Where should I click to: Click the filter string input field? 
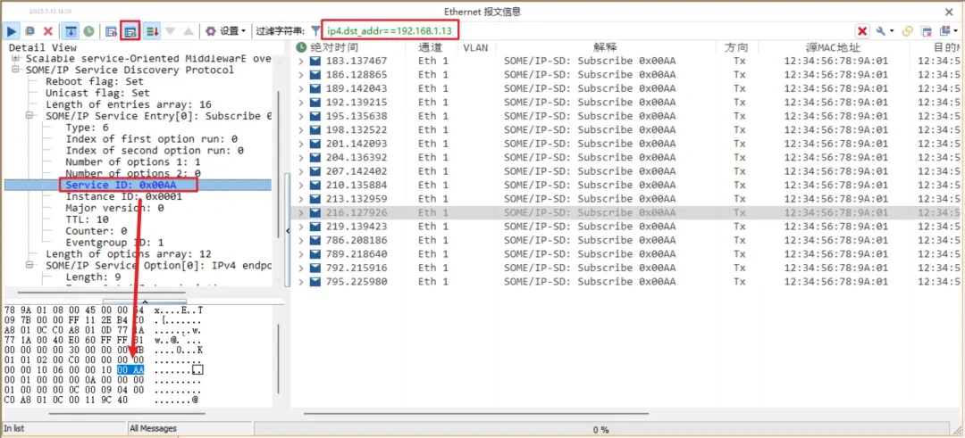(x=391, y=31)
